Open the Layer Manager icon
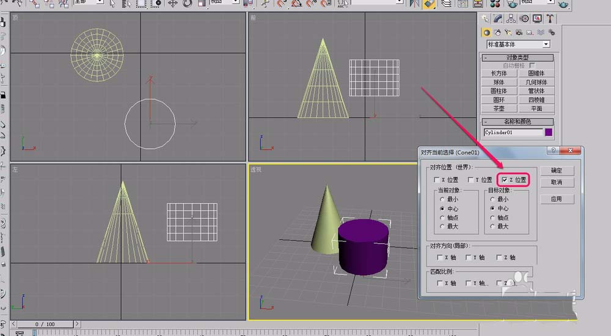Viewport: 611px width, 336px height. pos(447,4)
